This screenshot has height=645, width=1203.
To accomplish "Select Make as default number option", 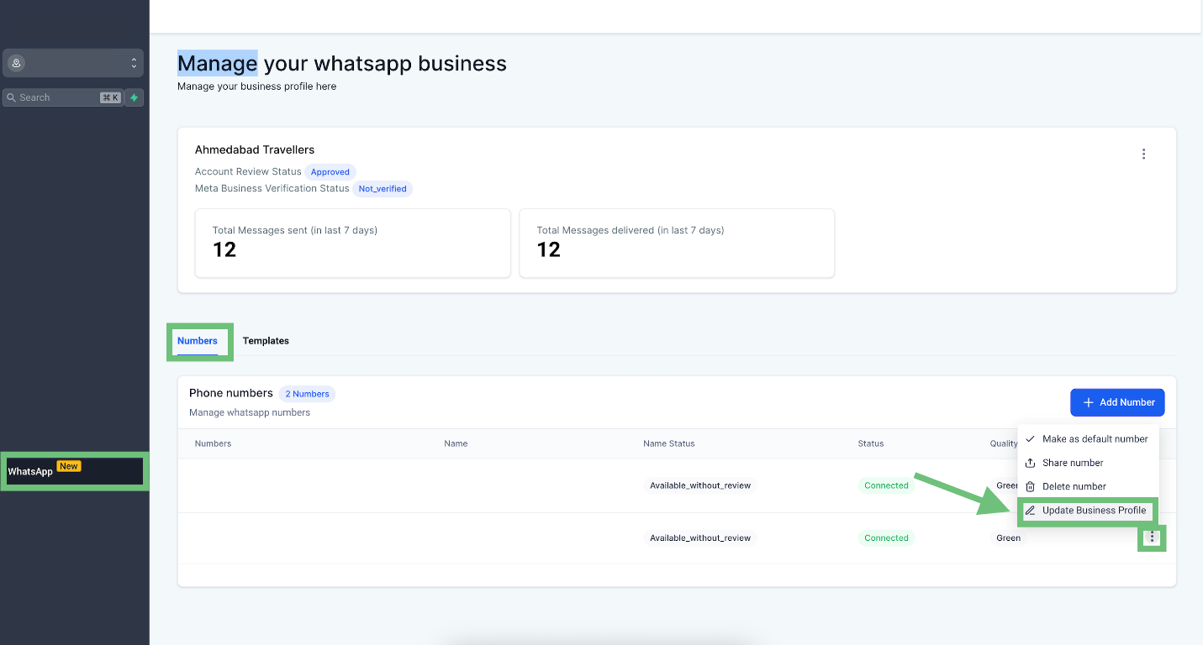I will point(1087,439).
